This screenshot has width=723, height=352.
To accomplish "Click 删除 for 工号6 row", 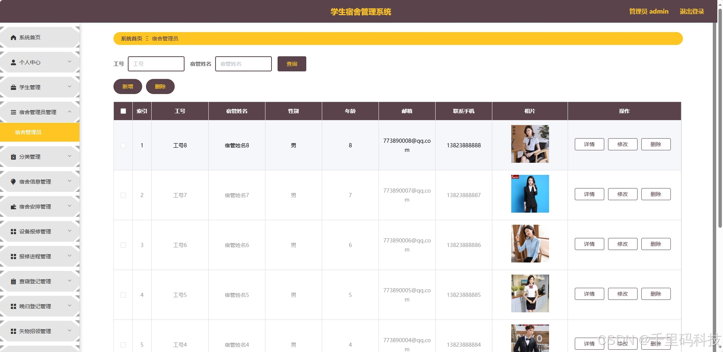I will (x=656, y=244).
